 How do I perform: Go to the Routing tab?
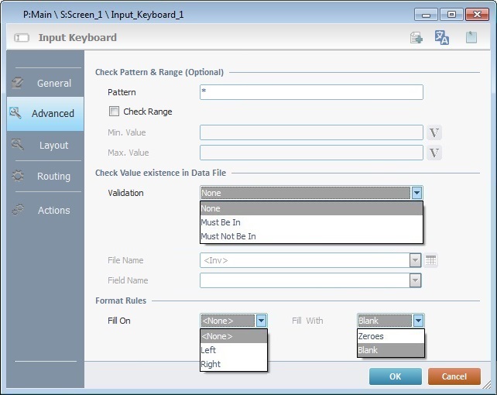click(45, 177)
